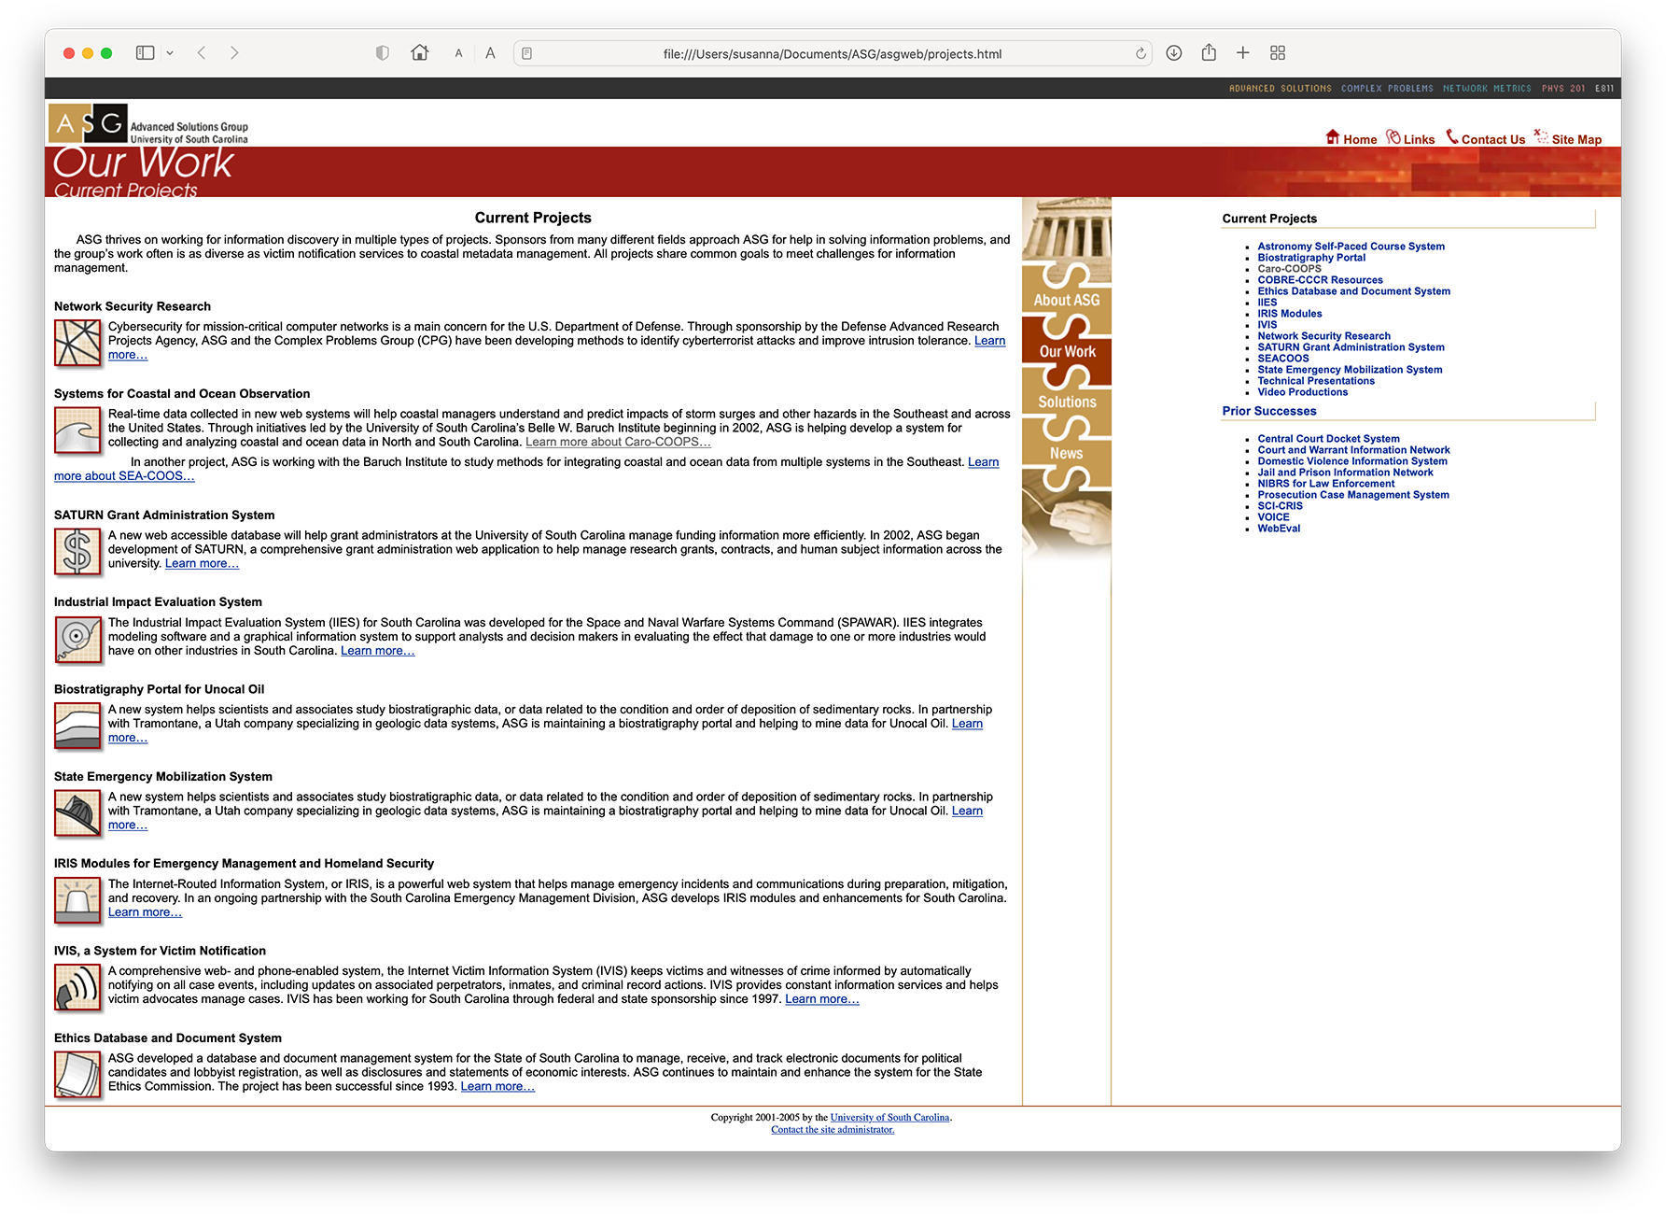Toggle the Safari sidebar button

point(145,53)
